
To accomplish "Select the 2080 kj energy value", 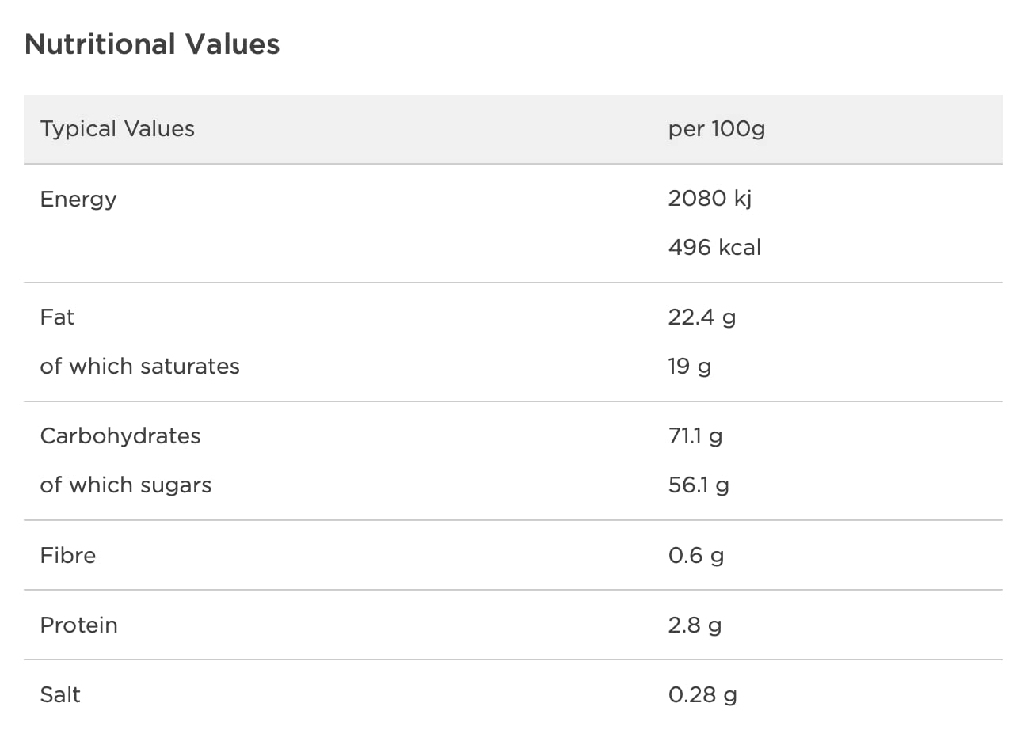I will click(x=709, y=198).
